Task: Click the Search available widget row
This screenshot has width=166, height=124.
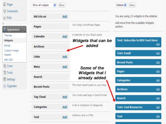Action: coord(50,77)
